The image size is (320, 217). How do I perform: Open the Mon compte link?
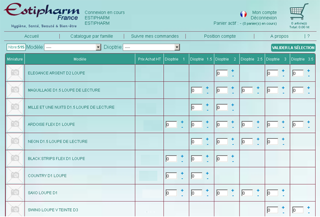click(x=264, y=12)
